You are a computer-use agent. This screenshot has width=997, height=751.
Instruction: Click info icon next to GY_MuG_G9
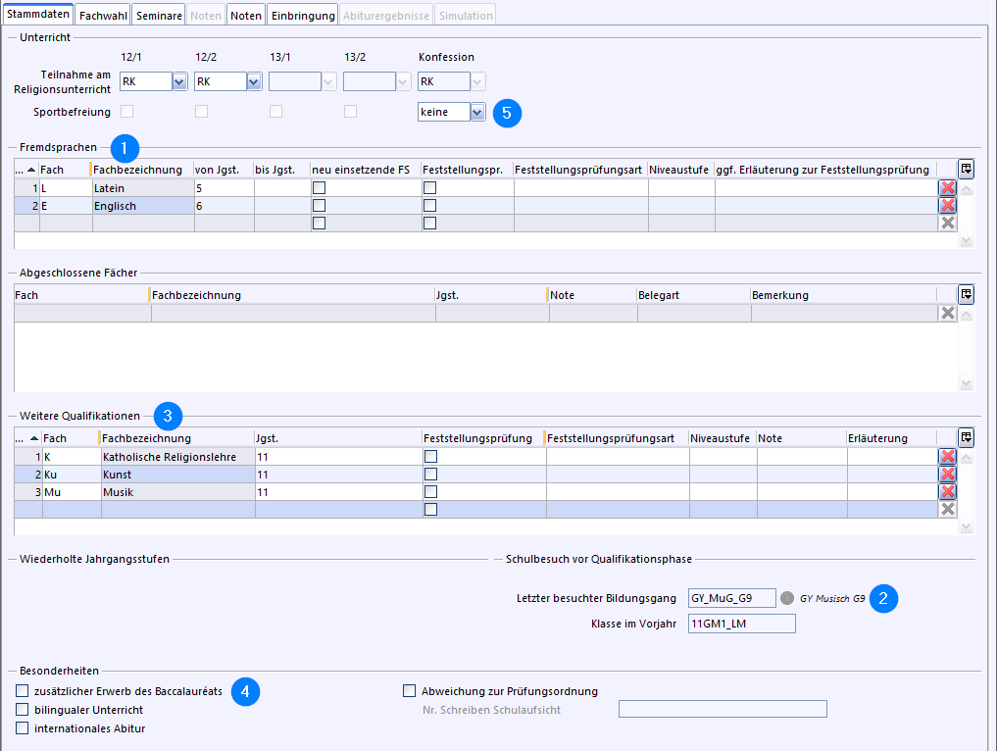click(787, 598)
